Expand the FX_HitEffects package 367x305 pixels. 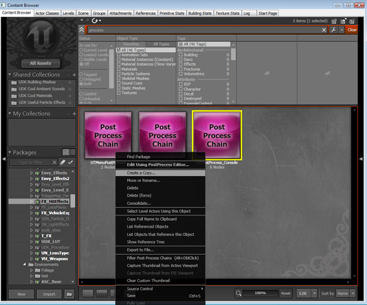point(32,202)
